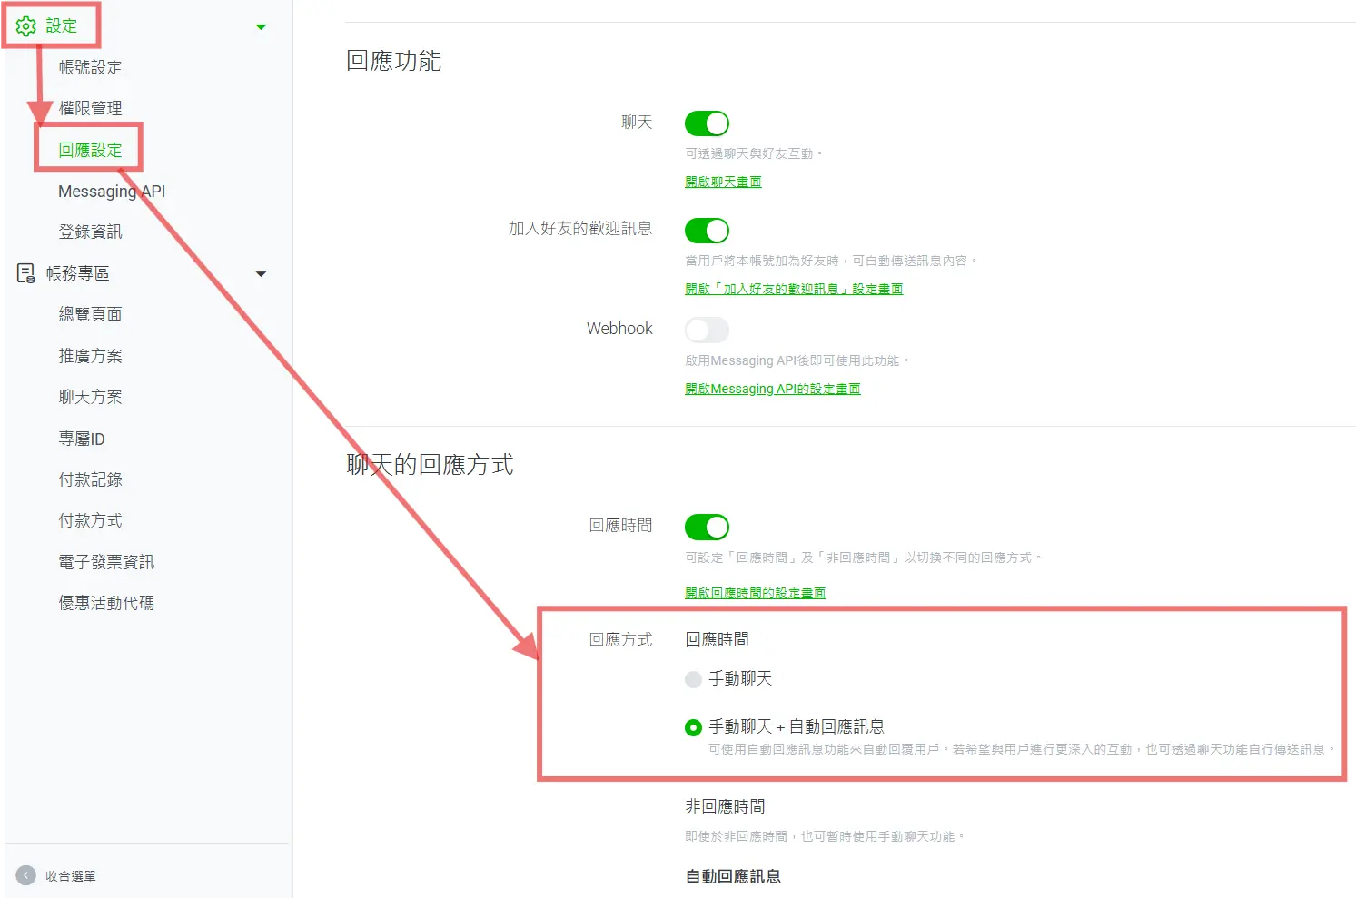Image resolution: width=1356 pixels, height=898 pixels.
Task: Click the 帳務專區 document icon
Action: pyautogui.click(x=25, y=272)
